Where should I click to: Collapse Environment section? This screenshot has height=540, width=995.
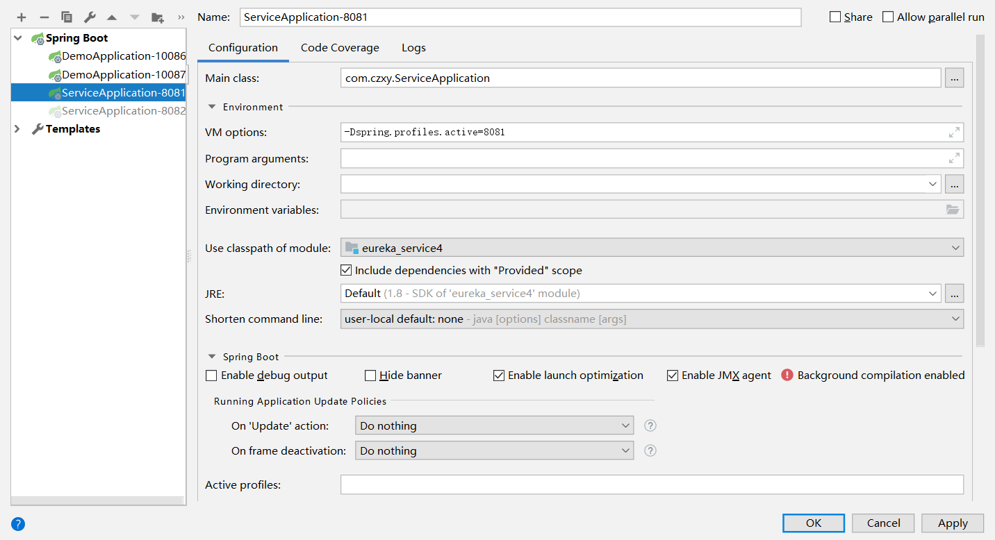tap(213, 107)
